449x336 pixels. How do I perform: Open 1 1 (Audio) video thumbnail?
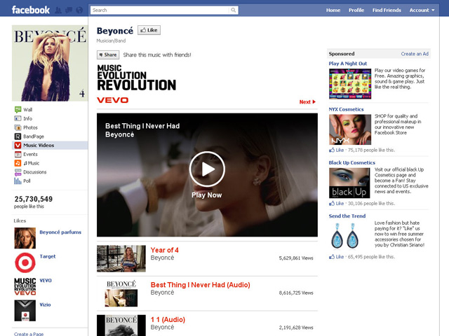coord(121,325)
